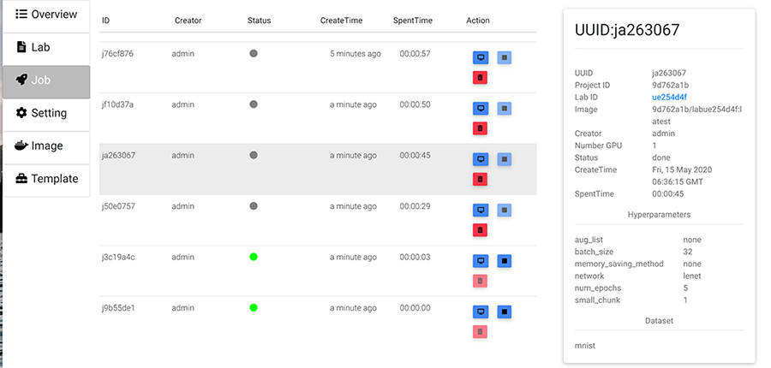The image size is (771, 368).
Task: Click monitor icon for job j50e0757
Action: click(x=481, y=211)
